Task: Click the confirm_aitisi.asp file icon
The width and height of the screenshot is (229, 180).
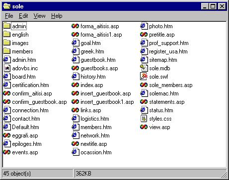Action: click(7, 93)
